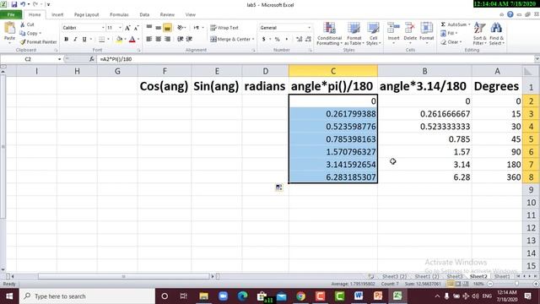This screenshot has width=540, height=304.
Task: Click the Comma Style icon
Action: click(x=286, y=40)
